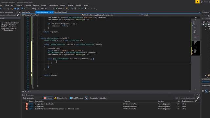Click the Save All toolbar icon
The height and width of the screenshot is (118, 210).
(x=18, y=9)
